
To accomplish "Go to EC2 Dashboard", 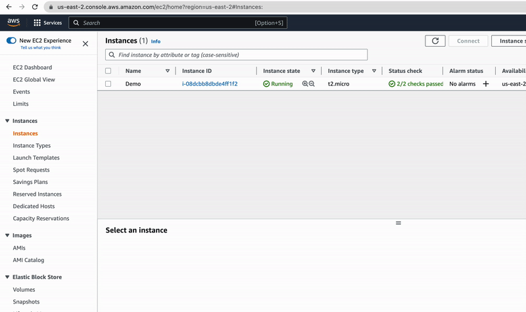I will pyautogui.click(x=32, y=68).
